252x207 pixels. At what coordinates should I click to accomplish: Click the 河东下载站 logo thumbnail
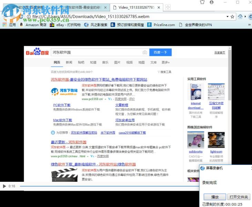pyautogui.click(x=64, y=92)
